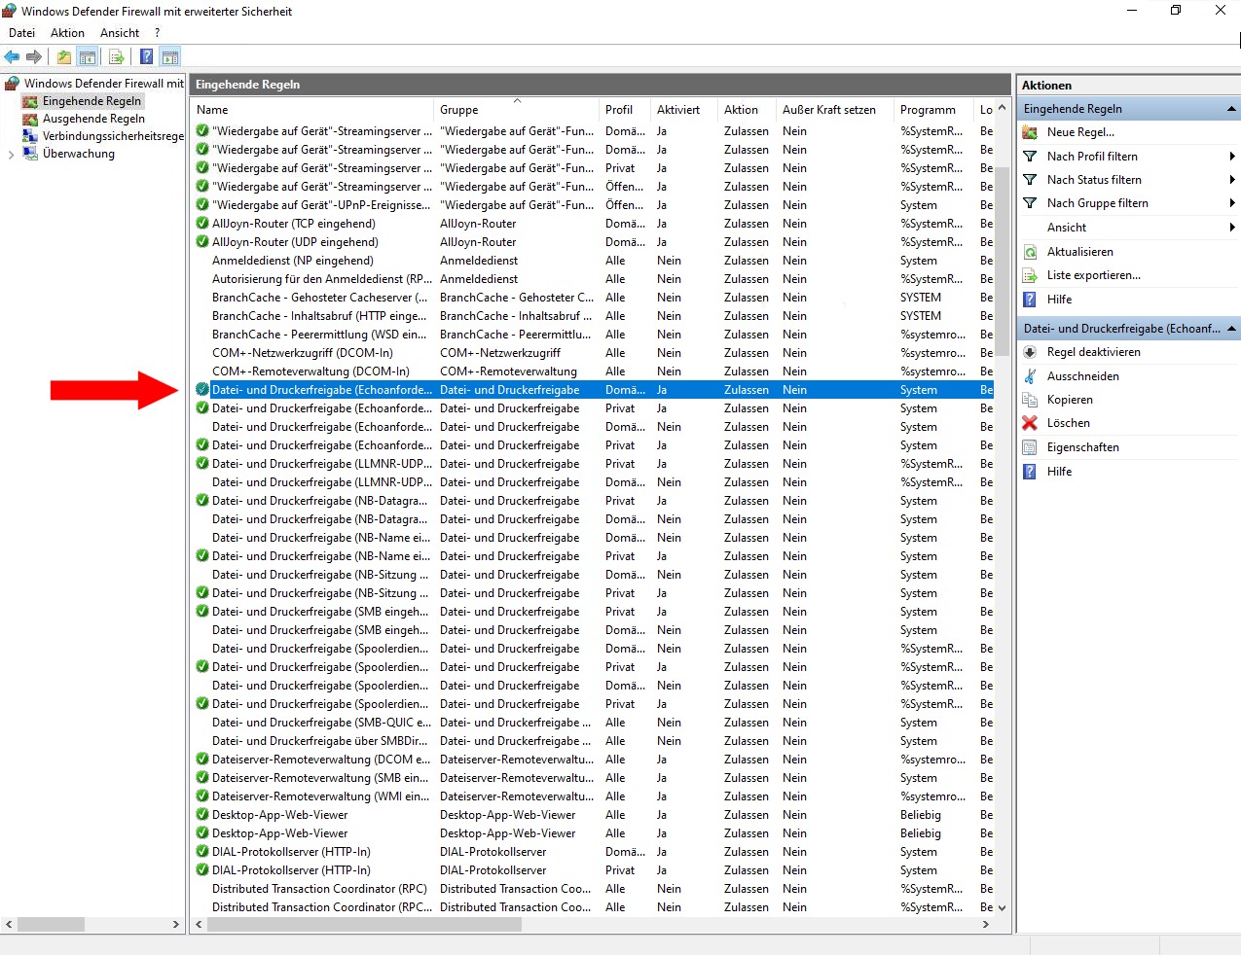Viewport: 1241px width, 955px height.
Task: Disable the selected rule via Regel deaktivieren
Action: click(1093, 352)
